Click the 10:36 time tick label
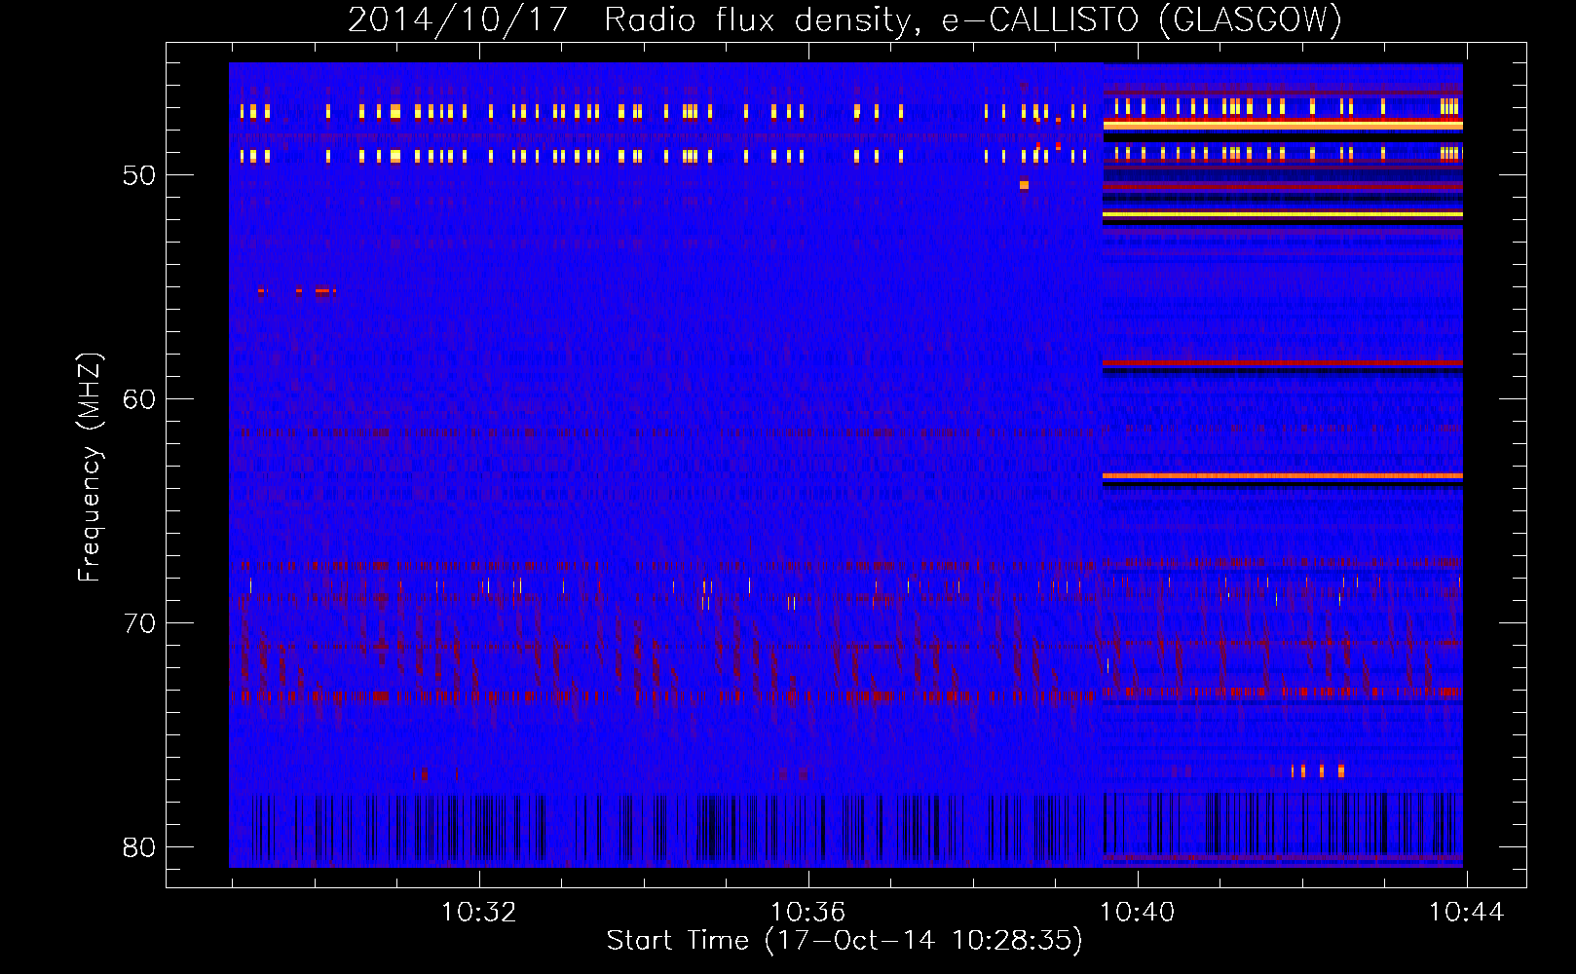The width and height of the screenshot is (1576, 974). click(807, 913)
